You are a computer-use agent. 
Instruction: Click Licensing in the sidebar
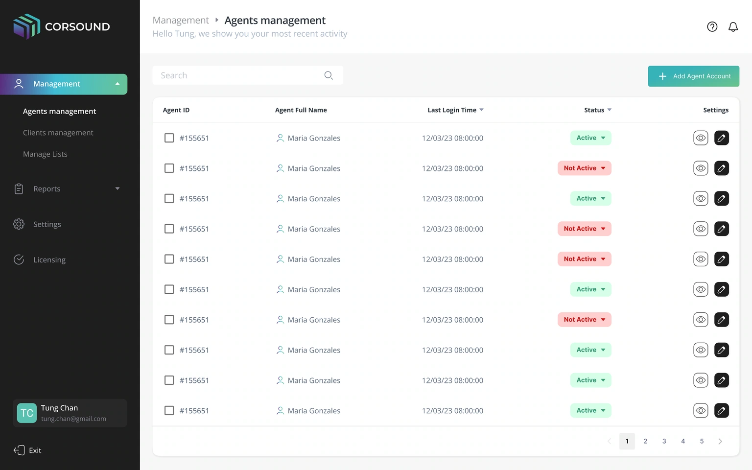coord(49,259)
